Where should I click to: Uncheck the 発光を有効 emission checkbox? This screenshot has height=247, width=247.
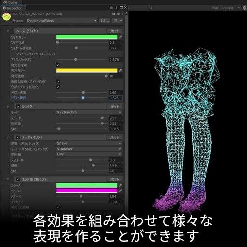(x=58, y=65)
